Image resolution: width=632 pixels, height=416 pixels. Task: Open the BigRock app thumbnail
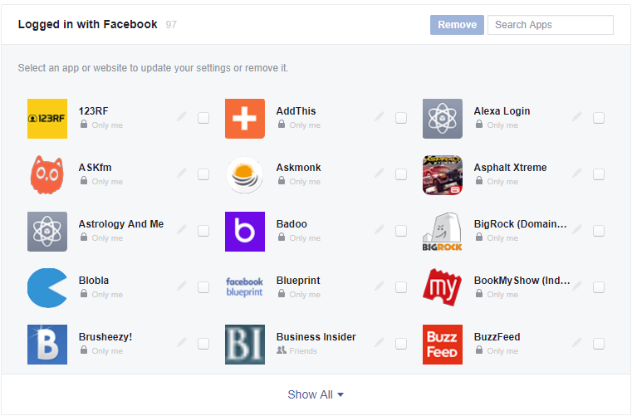point(443,232)
